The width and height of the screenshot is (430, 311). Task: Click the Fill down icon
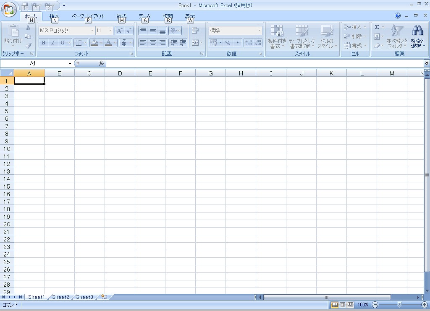point(377,37)
